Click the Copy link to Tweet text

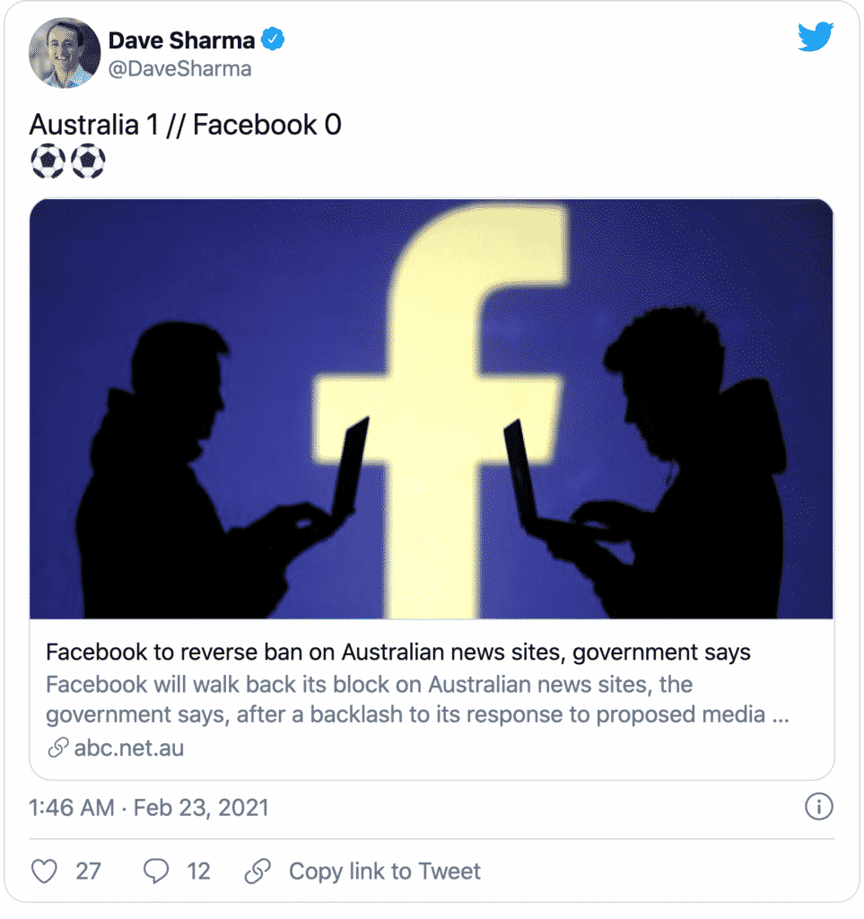tap(384, 871)
